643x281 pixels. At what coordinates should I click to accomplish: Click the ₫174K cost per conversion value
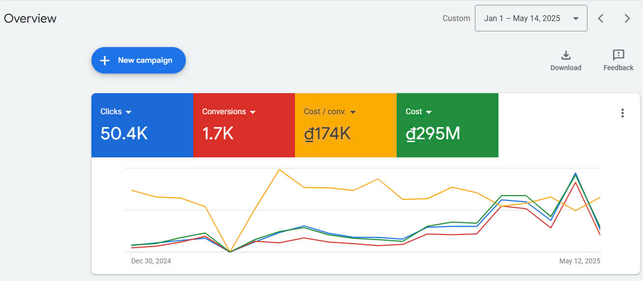[327, 133]
